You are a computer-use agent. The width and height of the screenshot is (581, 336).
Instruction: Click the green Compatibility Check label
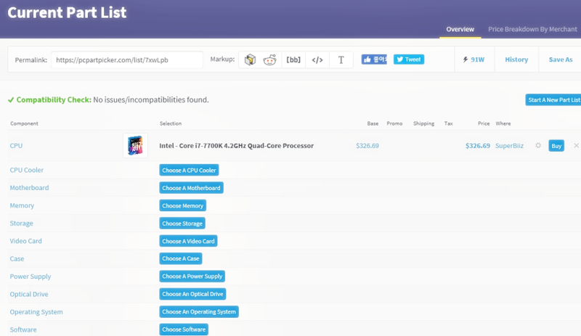click(54, 99)
